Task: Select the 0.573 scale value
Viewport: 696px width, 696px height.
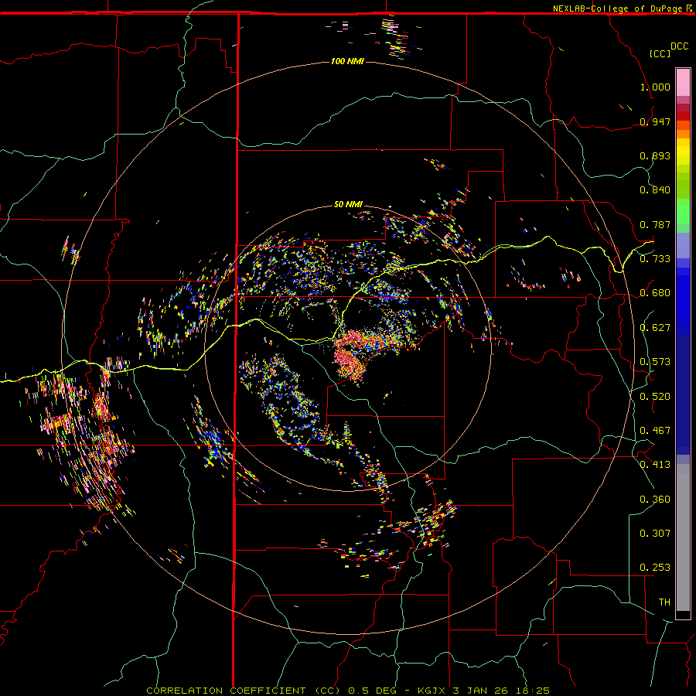Action: pos(655,362)
